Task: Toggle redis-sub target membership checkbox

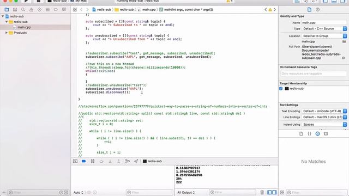Action: [281, 88]
